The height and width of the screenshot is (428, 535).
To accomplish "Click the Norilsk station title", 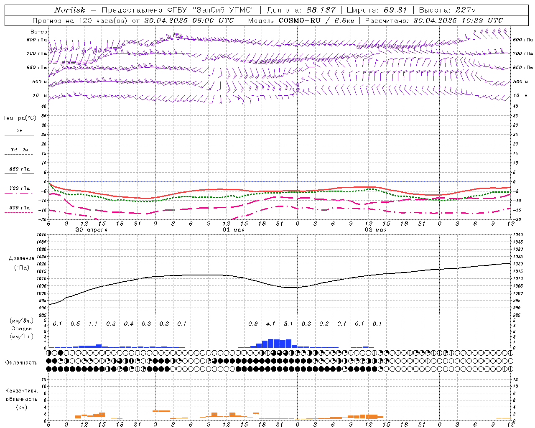I will coord(70,10).
